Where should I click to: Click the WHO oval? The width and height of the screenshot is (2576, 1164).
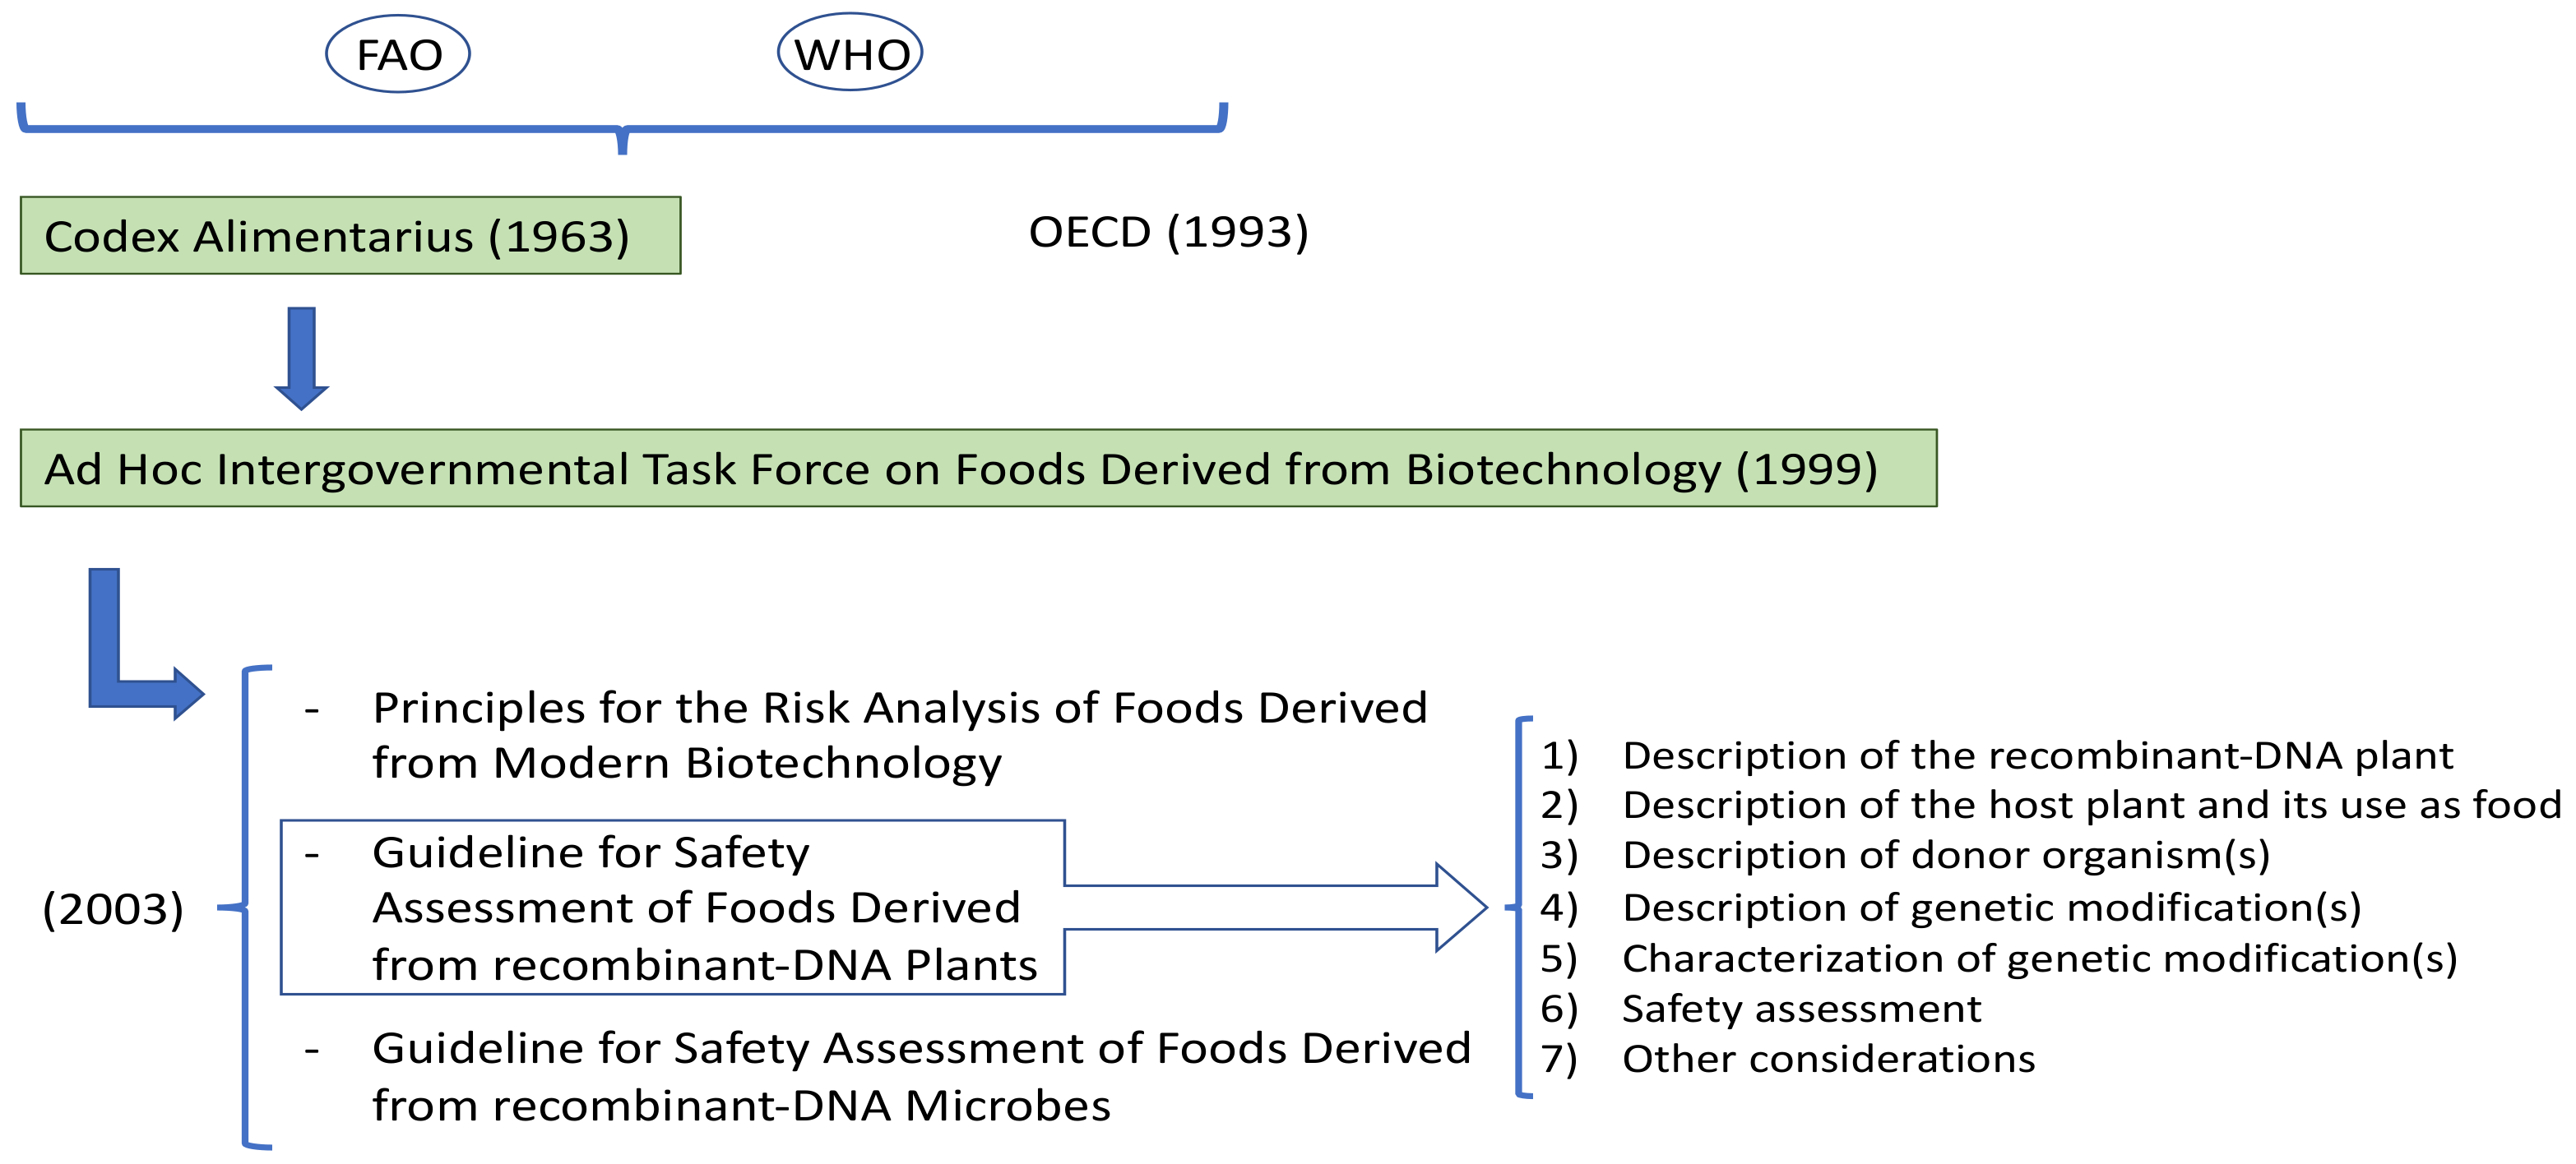click(x=850, y=53)
